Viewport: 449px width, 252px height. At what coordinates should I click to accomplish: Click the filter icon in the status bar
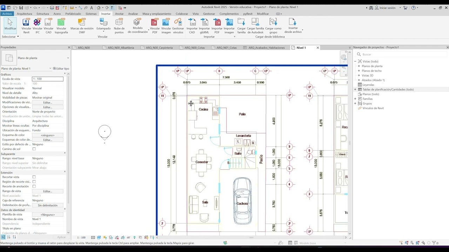(x=434, y=243)
